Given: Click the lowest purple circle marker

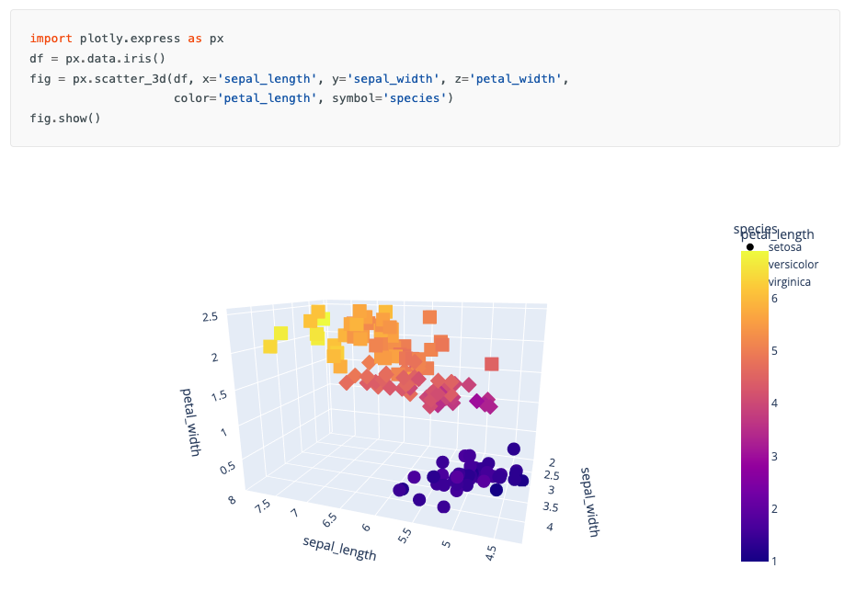Looking at the screenshot, I should (x=443, y=506).
